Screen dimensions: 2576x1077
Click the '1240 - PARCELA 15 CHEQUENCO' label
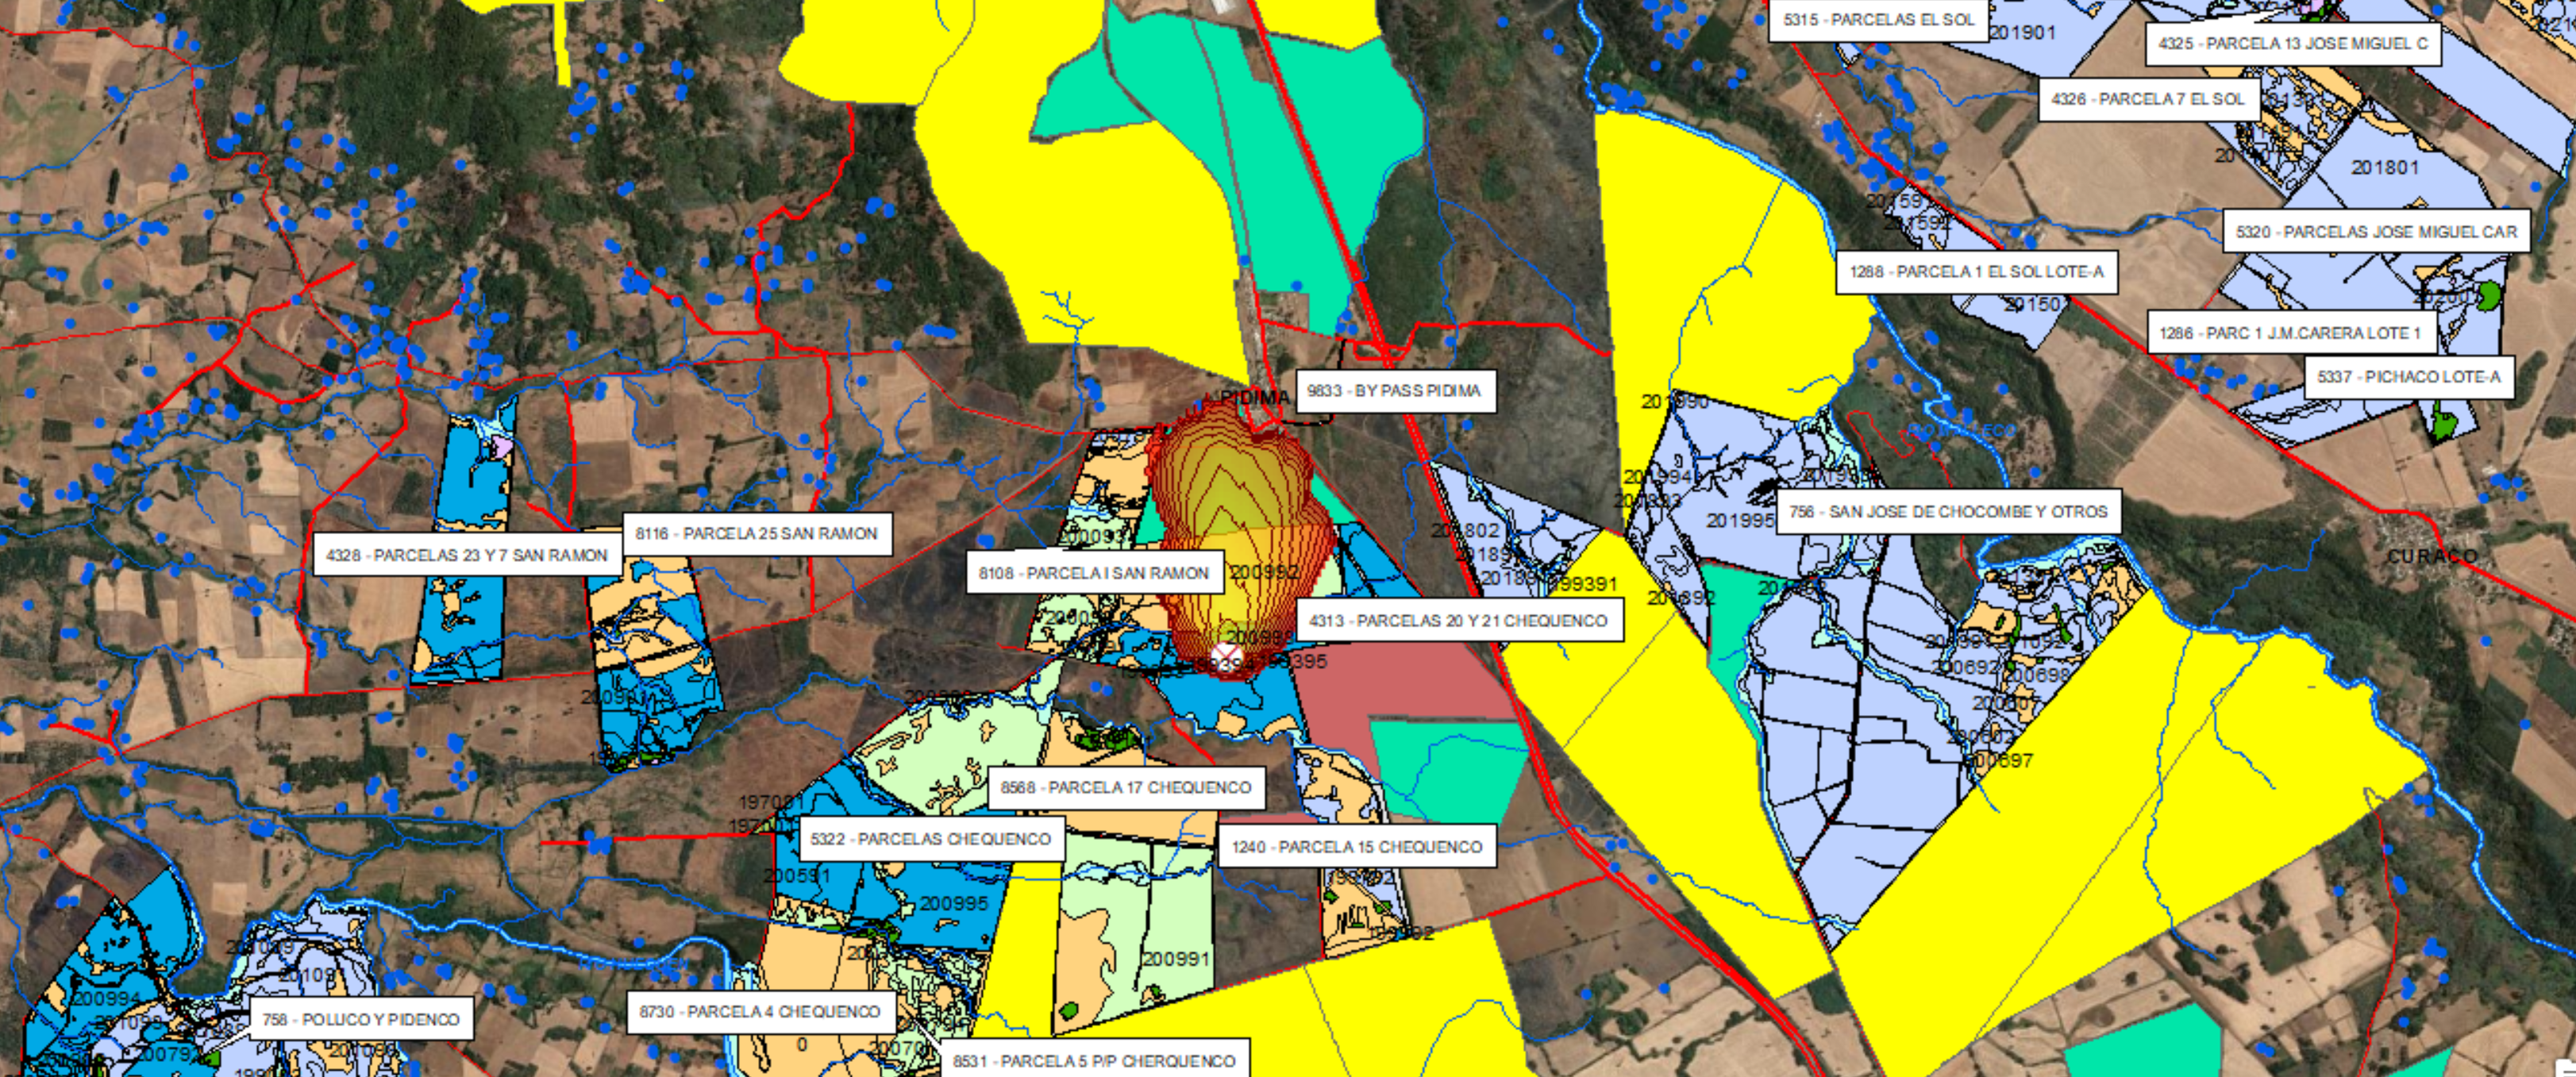[1356, 847]
